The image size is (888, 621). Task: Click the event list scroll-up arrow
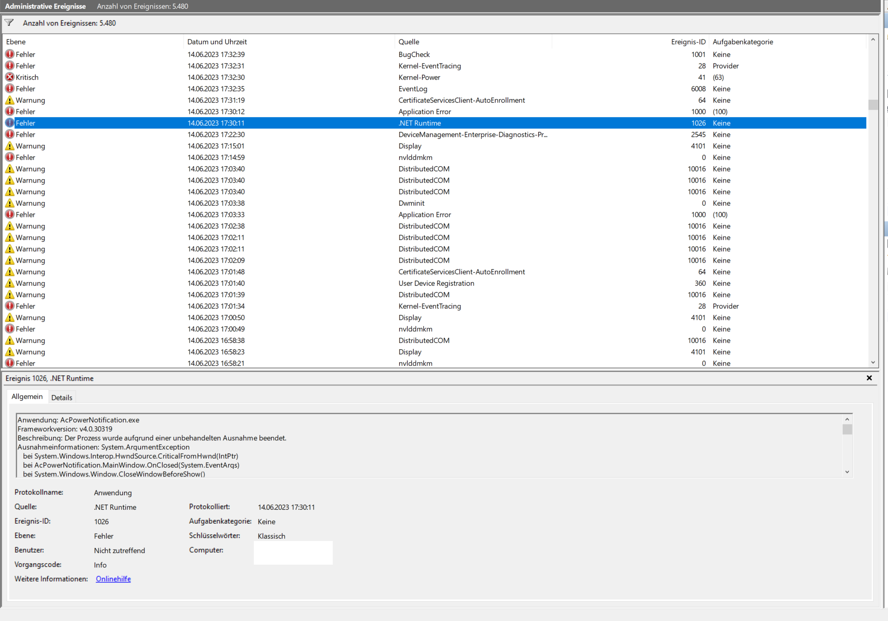[873, 40]
